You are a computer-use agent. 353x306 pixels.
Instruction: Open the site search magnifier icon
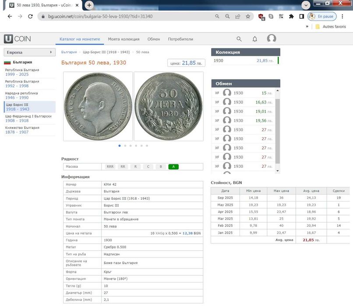coord(239,39)
